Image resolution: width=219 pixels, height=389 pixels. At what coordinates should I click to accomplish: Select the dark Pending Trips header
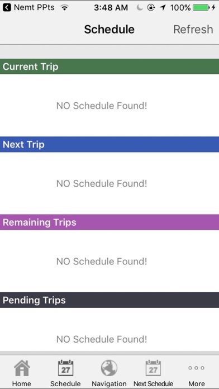click(109, 300)
